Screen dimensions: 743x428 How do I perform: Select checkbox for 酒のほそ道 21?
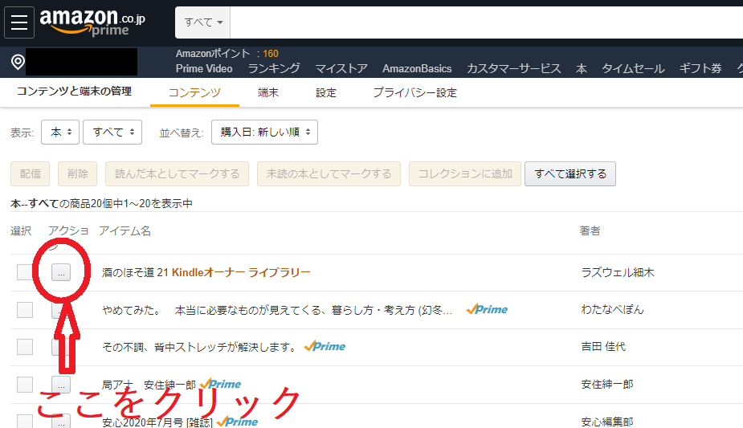point(25,272)
